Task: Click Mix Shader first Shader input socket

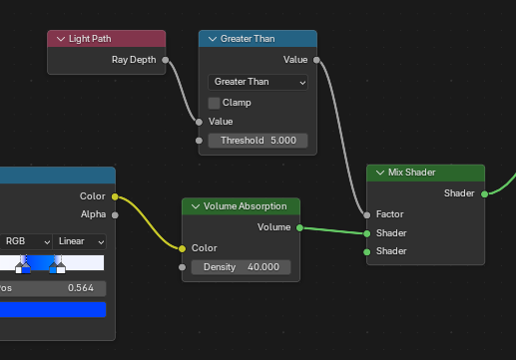Action: (x=367, y=233)
